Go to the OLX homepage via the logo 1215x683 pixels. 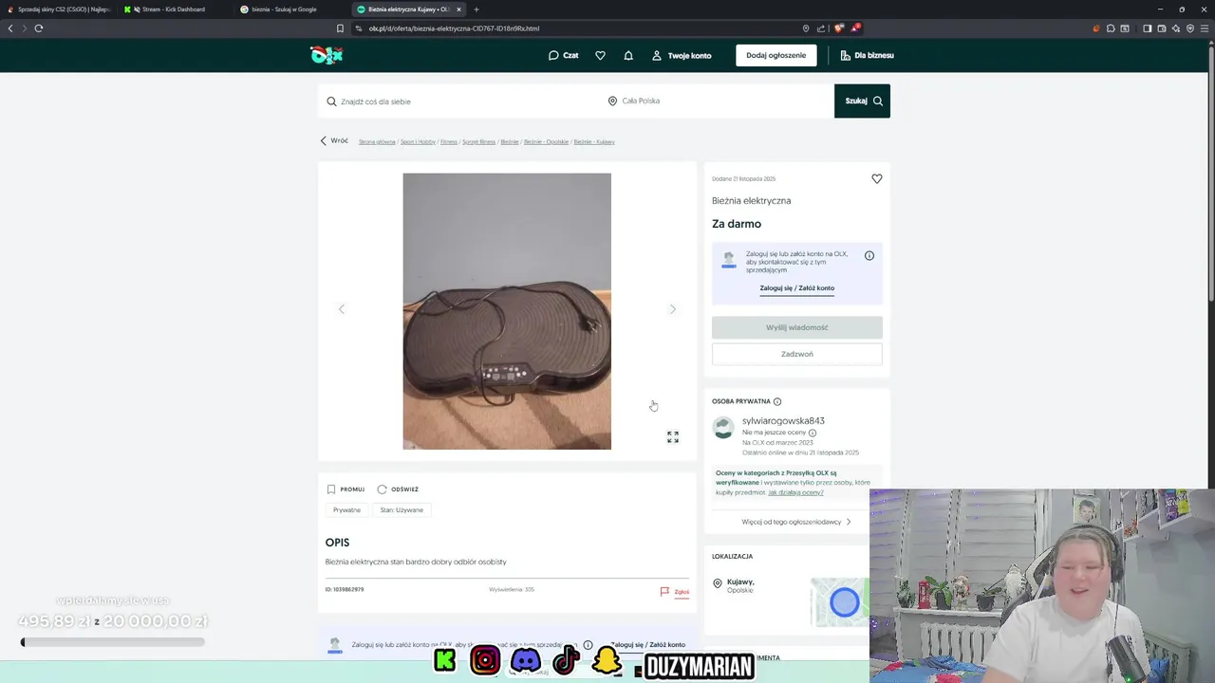coord(327,55)
